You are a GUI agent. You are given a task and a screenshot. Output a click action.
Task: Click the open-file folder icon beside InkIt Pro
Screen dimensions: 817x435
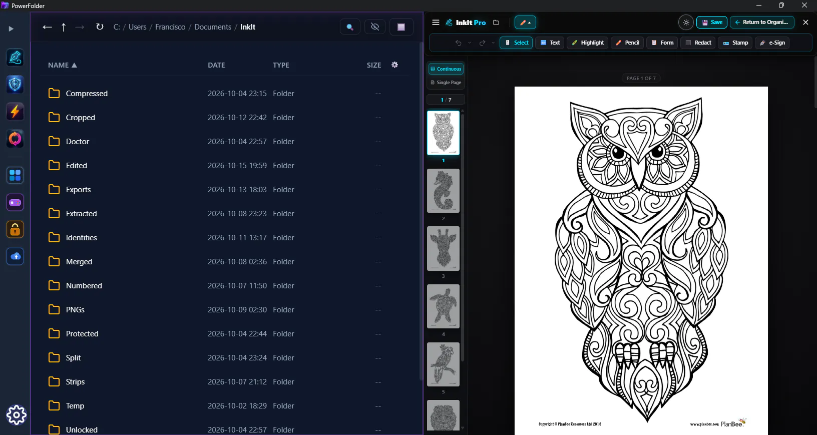(496, 23)
